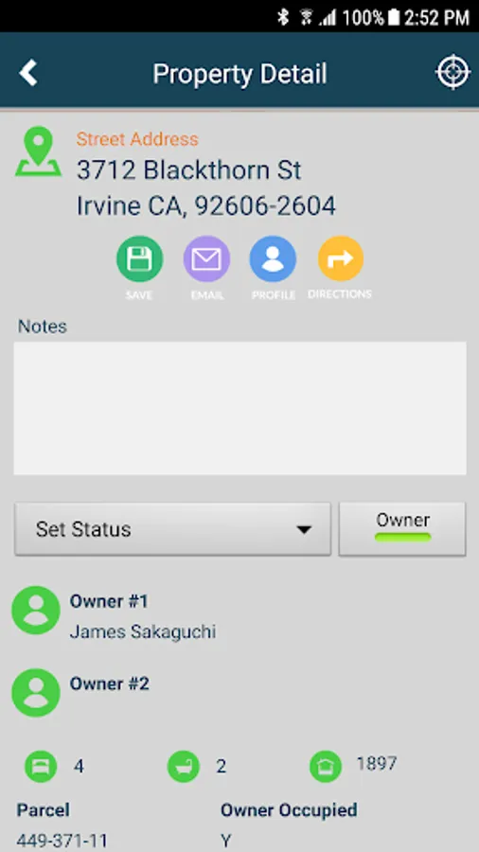Tap the crosshair locate icon in header
This screenshot has width=479, height=852.
tap(452, 73)
